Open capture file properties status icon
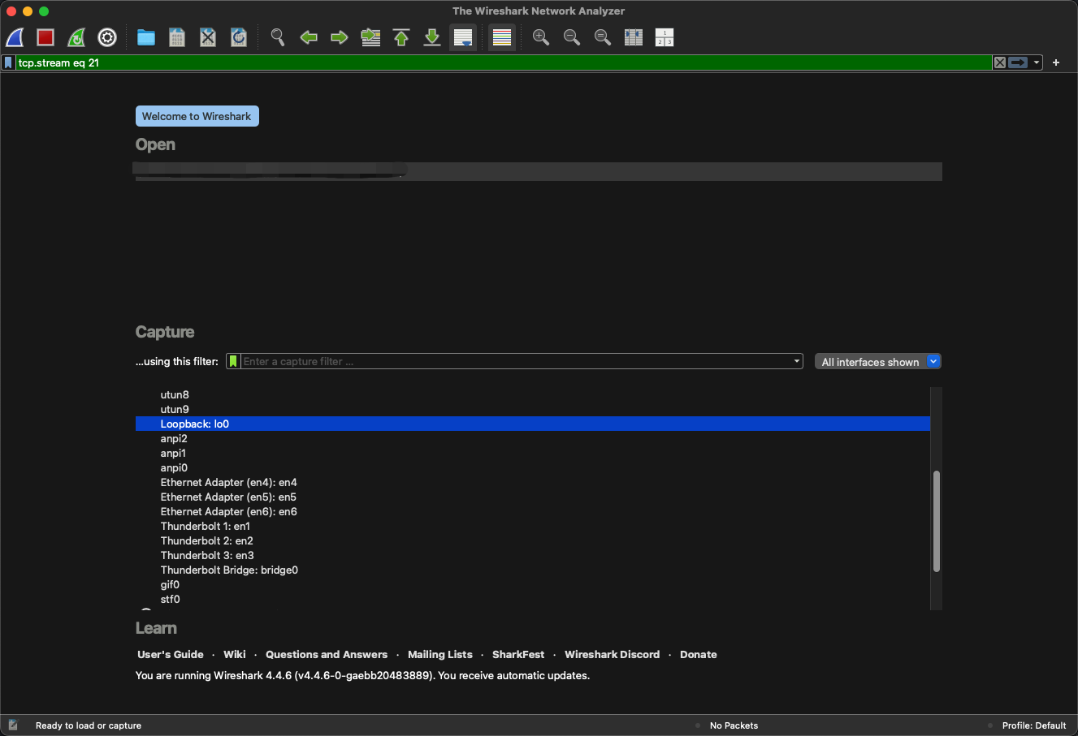The width and height of the screenshot is (1078, 736). pos(13,725)
